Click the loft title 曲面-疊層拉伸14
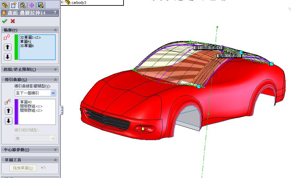 (x=27, y=13)
